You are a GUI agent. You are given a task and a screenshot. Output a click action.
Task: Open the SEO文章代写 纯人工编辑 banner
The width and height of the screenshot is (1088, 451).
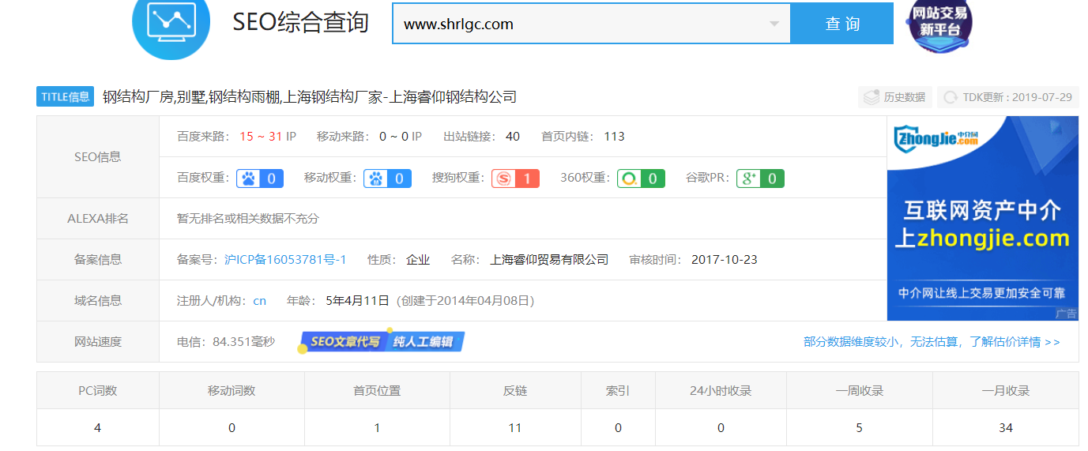tap(382, 341)
